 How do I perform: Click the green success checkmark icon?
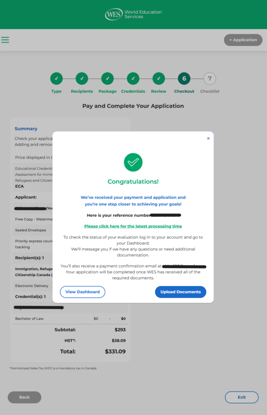pyautogui.click(x=133, y=162)
